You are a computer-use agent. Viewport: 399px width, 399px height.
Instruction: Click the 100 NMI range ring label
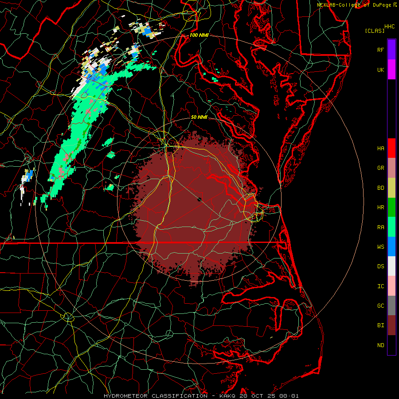(199, 35)
